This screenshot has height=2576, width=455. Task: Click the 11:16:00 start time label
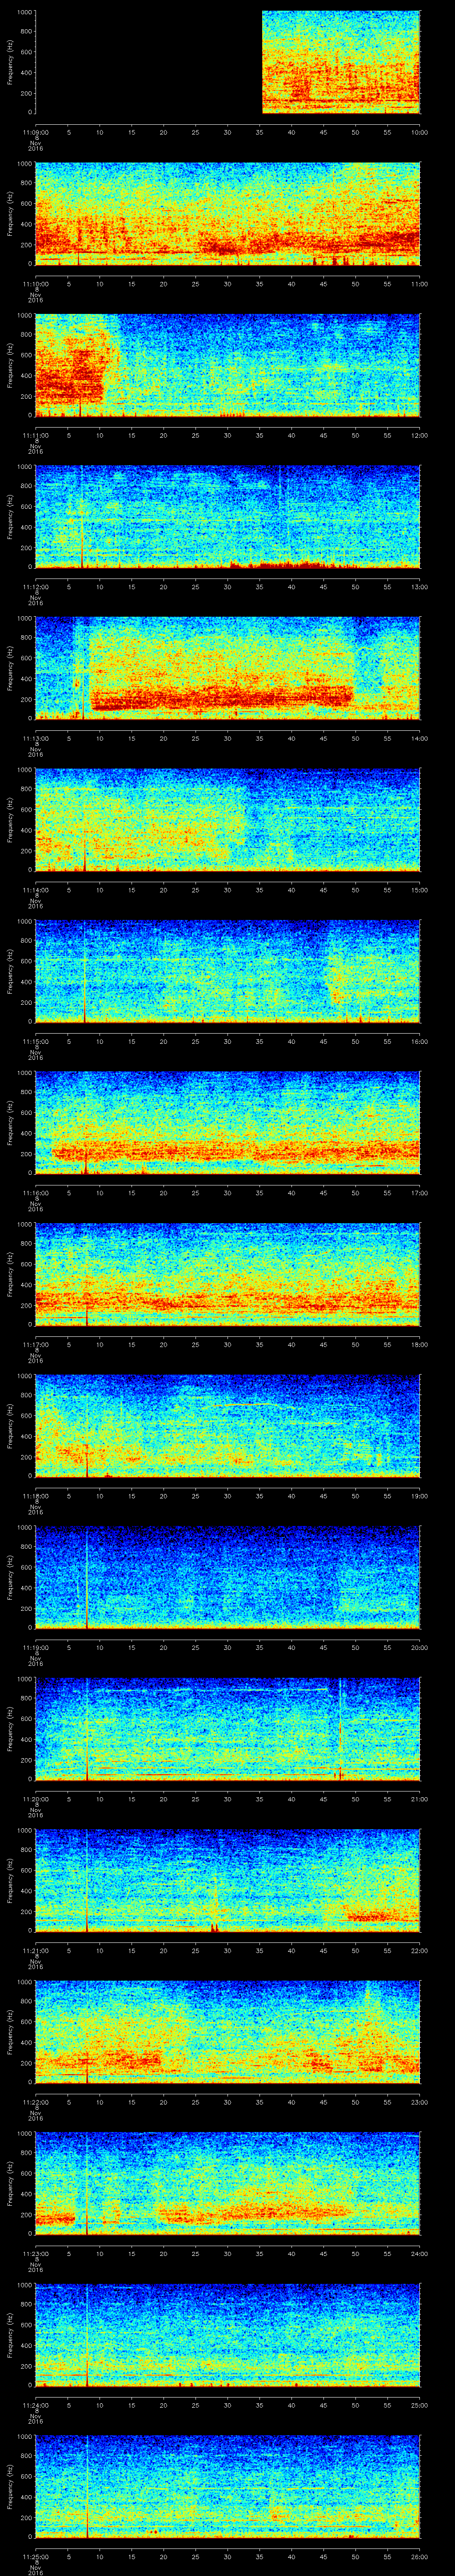tap(35, 1193)
